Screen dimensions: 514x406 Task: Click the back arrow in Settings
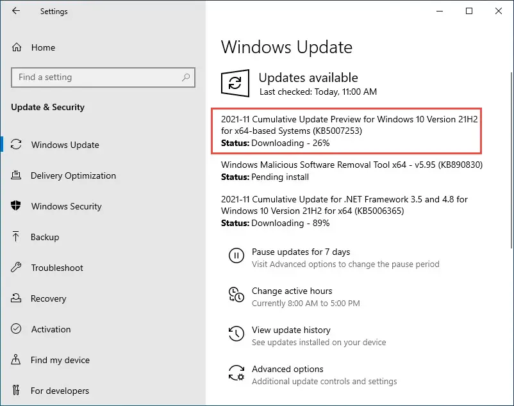click(16, 11)
